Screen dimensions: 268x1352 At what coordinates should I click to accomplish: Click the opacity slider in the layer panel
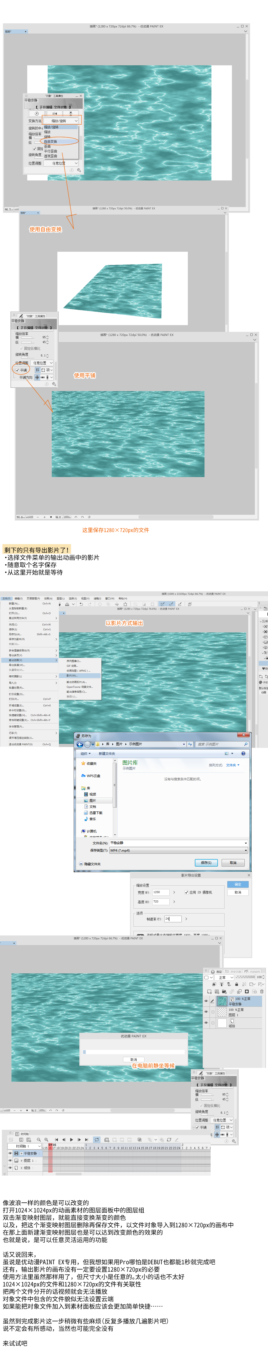pos(245,977)
